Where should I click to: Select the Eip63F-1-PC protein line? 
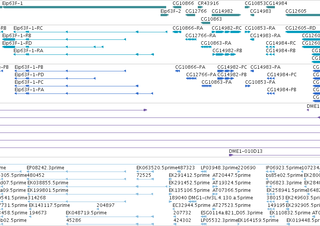(x=77, y=86)
